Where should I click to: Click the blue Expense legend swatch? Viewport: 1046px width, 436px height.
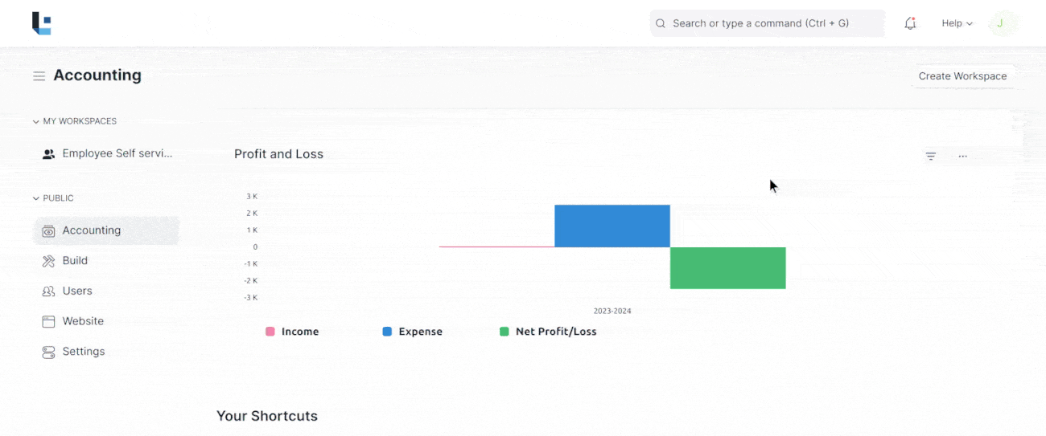[x=387, y=332]
